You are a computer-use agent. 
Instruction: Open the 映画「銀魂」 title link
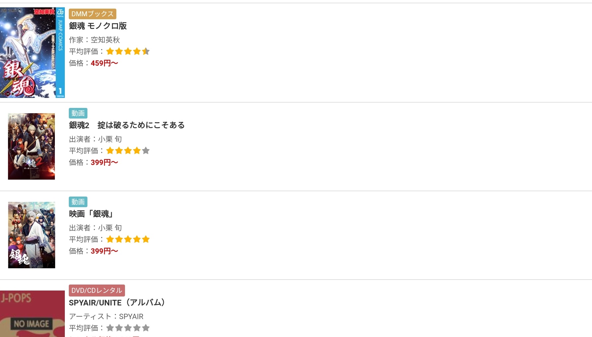(x=91, y=214)
